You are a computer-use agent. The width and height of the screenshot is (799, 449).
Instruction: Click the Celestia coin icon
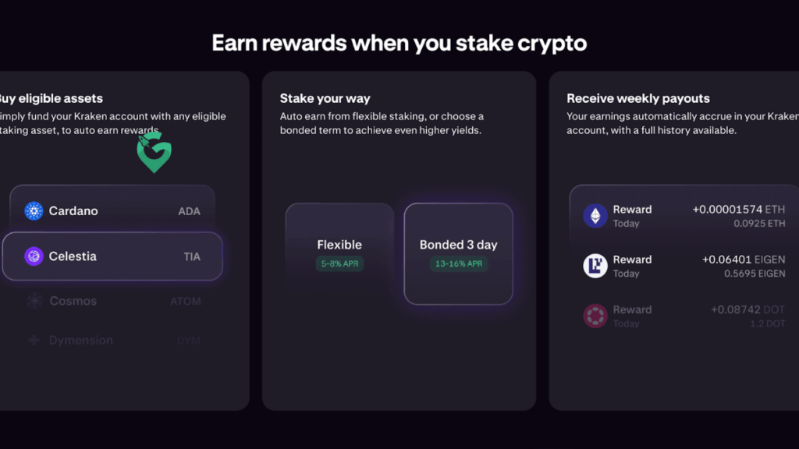point(34,256)
